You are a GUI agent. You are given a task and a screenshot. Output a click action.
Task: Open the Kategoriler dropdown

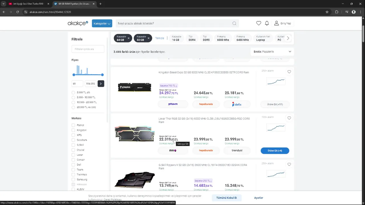pyautogui.click(x=102, y=23)
